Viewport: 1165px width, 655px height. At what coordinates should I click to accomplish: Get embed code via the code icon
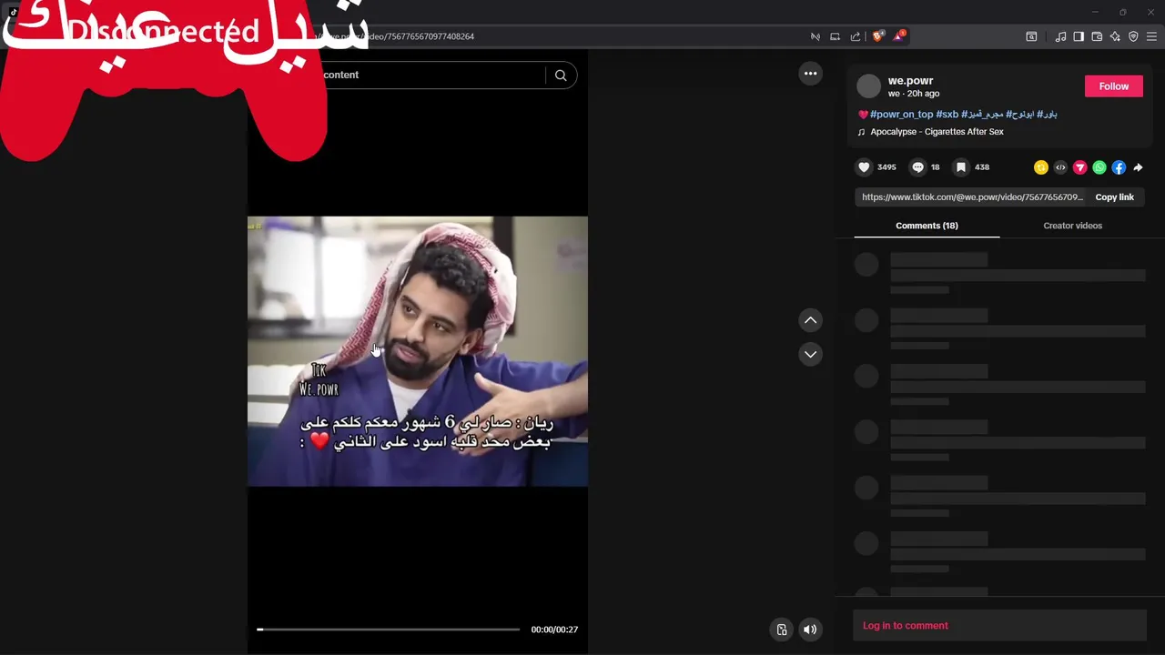pyautogui.click(x=1060, y=167)
